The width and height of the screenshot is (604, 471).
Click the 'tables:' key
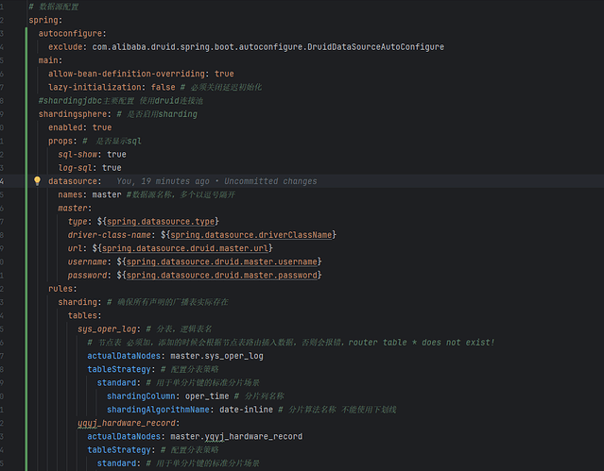pos(85,315)
